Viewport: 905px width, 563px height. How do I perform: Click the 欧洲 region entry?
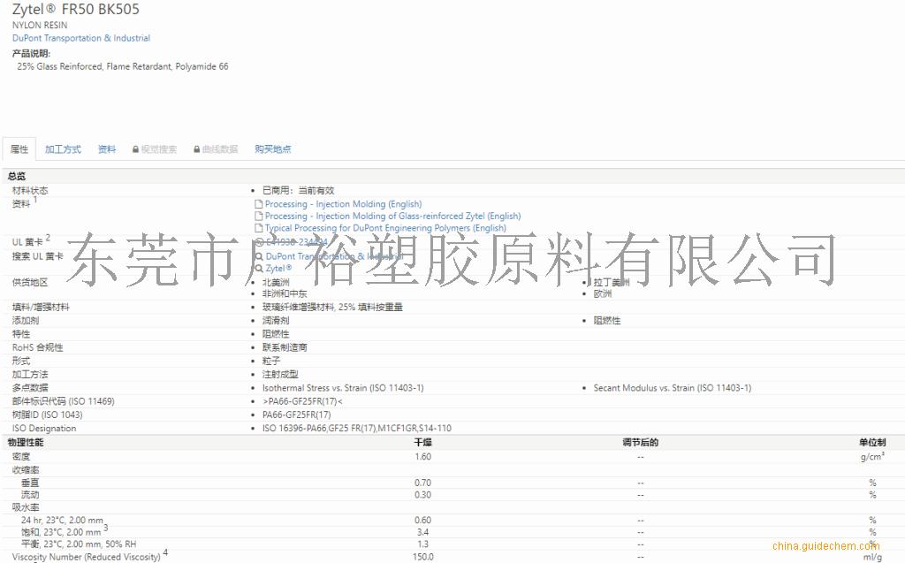603,294
